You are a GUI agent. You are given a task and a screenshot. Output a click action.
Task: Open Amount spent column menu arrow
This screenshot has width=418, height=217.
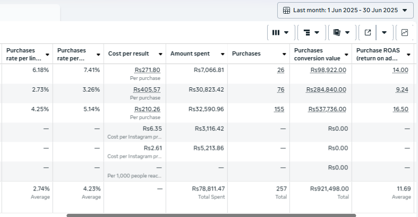pos(223,54)
